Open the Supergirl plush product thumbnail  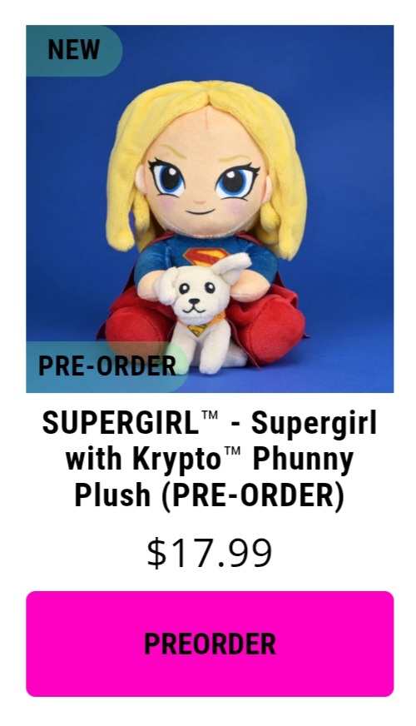pos(210,209)
